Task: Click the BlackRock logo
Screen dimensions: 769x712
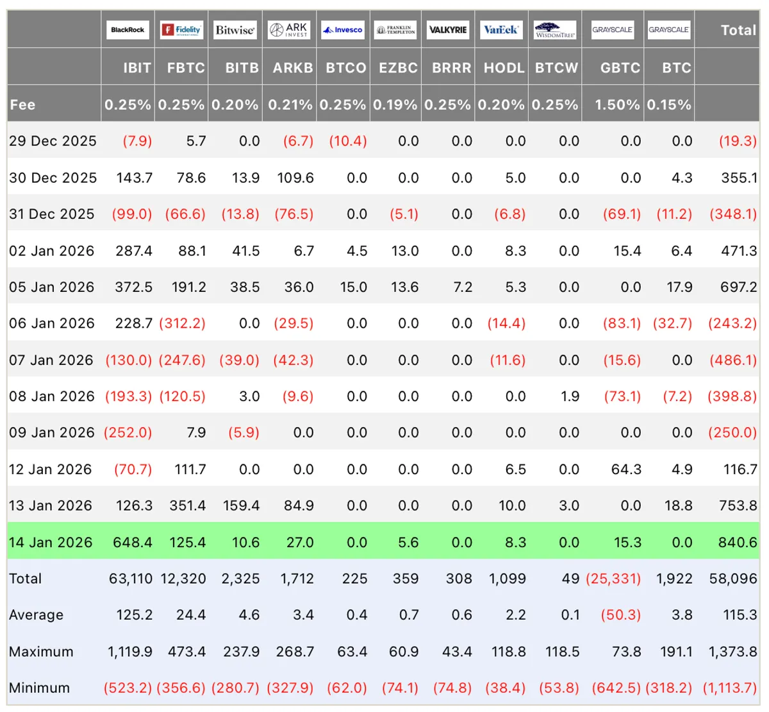Action: (128, 30)
